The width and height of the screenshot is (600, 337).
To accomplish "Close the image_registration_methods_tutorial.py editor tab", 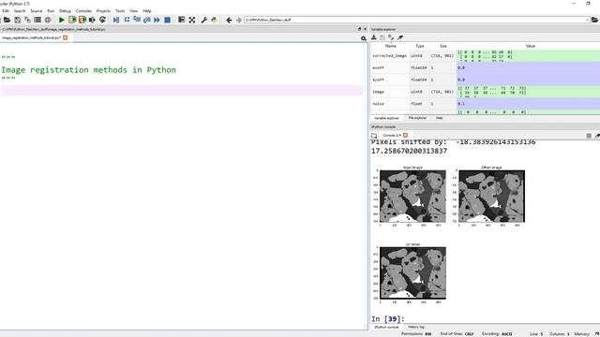I will click(x=66, y=37).
